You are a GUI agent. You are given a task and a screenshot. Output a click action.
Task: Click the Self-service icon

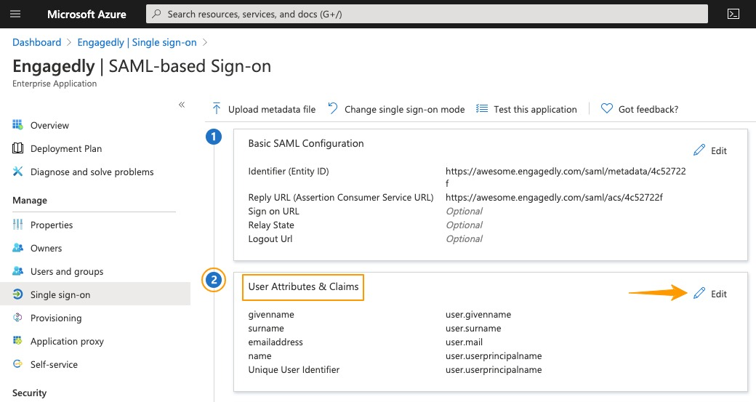pos(18,364)
